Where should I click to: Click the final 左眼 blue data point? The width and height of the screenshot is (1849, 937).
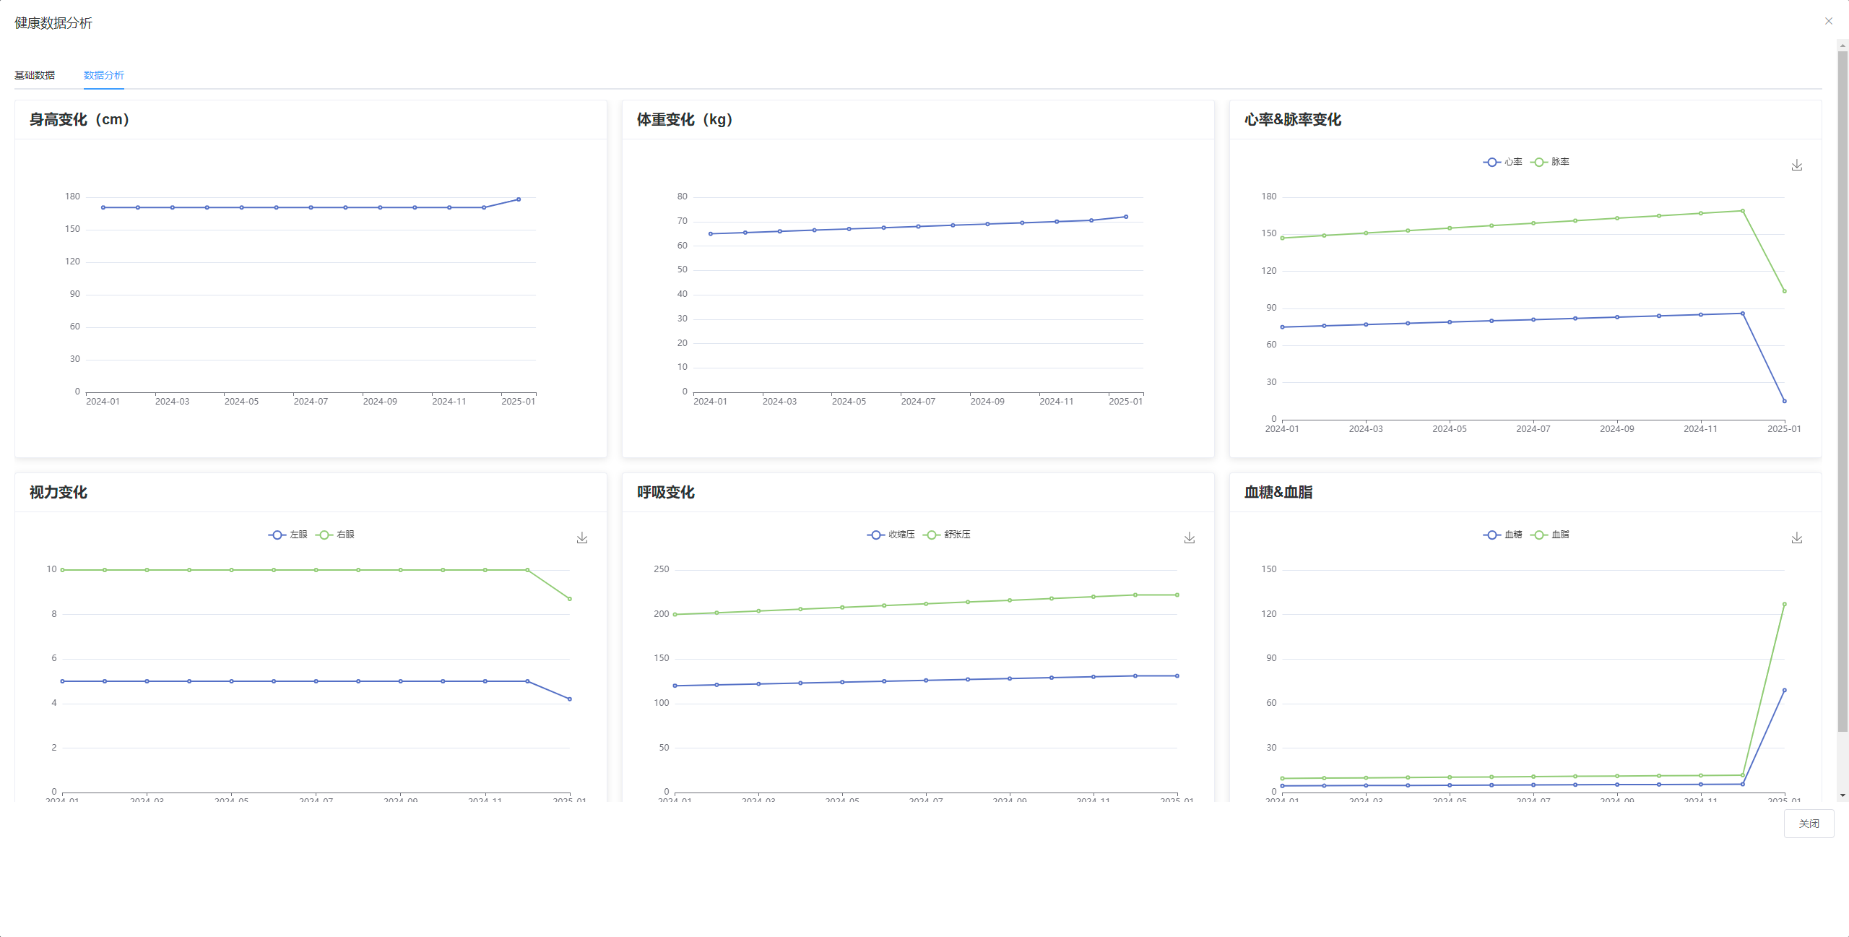(x=570, y=699)
